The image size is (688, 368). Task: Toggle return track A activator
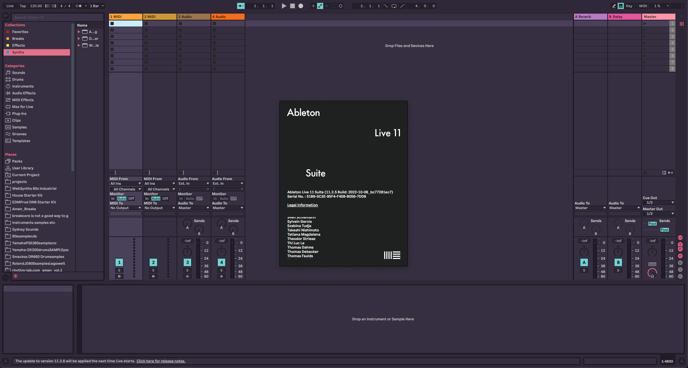click(584, 263)
